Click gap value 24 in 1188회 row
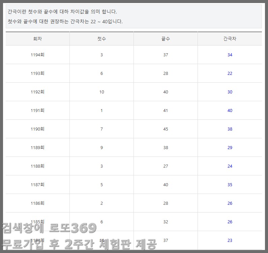This screenshot has height=253, width=268. 230,166
